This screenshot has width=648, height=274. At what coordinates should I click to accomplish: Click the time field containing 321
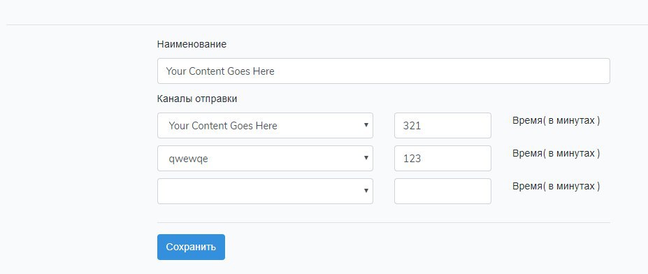[x=442, y=125]
